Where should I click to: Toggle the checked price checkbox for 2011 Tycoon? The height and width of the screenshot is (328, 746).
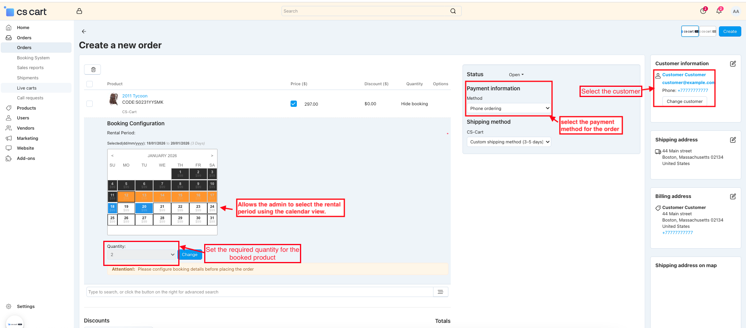pyautogui.click(x=294, y=104)
